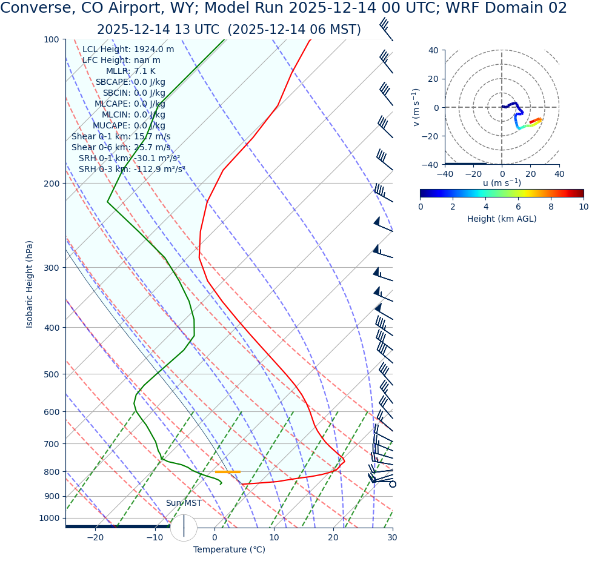Click the Height (km AGL) colorbar label
This screenshot has width=589, height=567.
(x=502, y=219)
